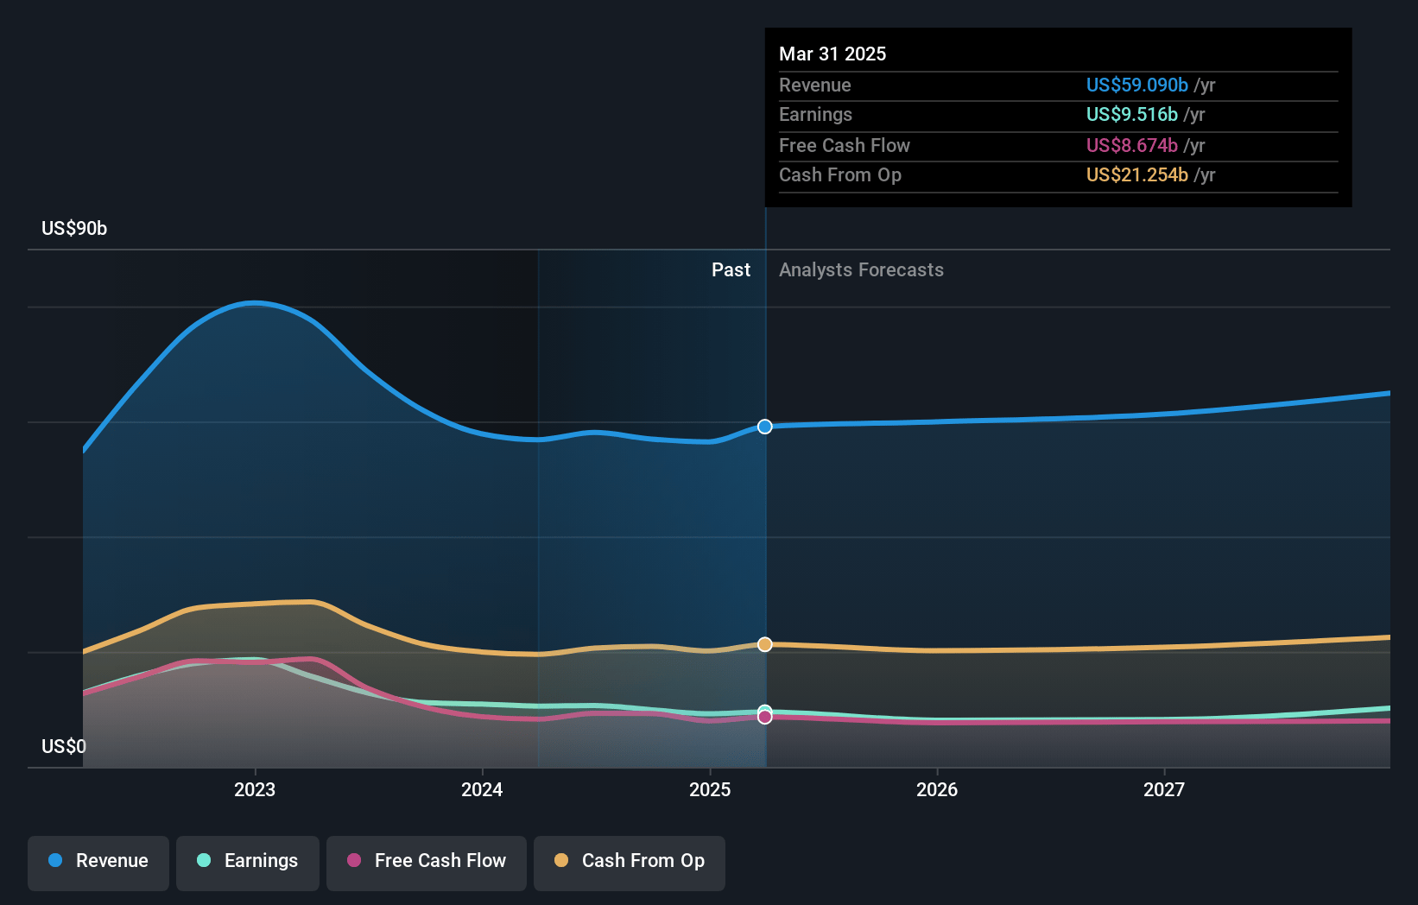
Task: Toggle the Free Cash Flow legend button
Action: 427,863
